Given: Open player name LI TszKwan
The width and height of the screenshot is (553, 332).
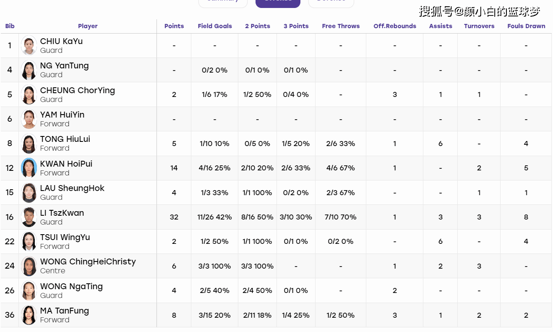Looking at the screenshot, I should (62, 213).
